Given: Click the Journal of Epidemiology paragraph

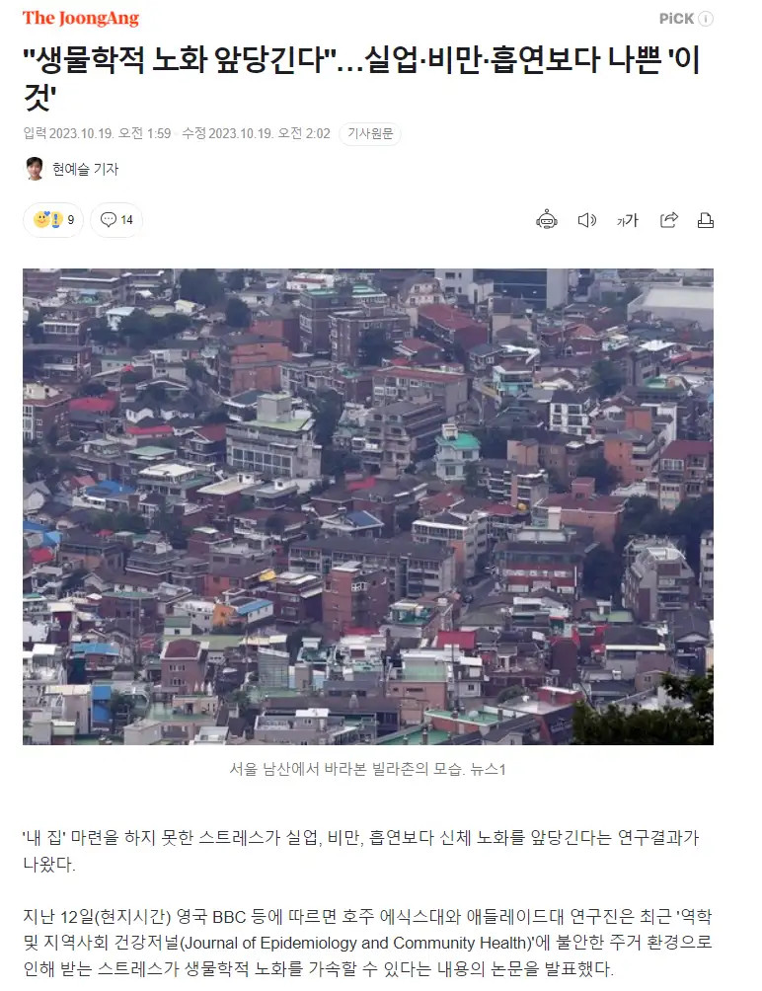Looking at the screenshot, I should [368, 943].
